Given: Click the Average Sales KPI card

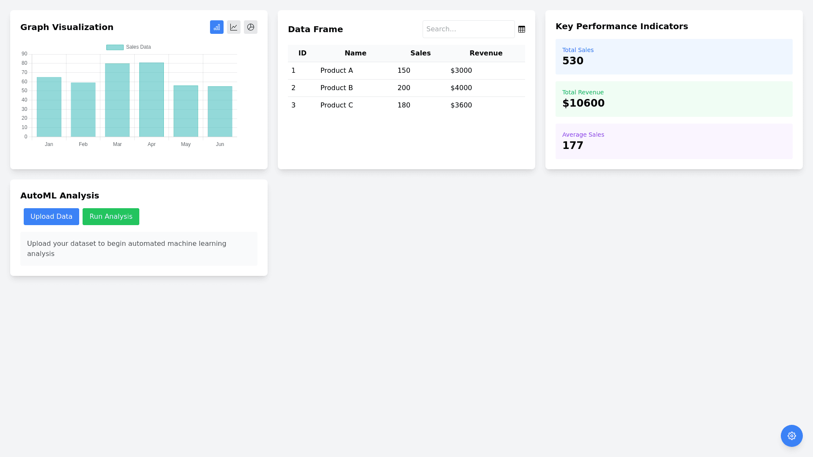Looking at the screenshot, I should (x=674, y=141).
